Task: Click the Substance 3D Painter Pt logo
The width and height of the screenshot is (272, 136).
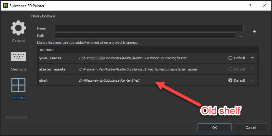Action: pos(6,6)
